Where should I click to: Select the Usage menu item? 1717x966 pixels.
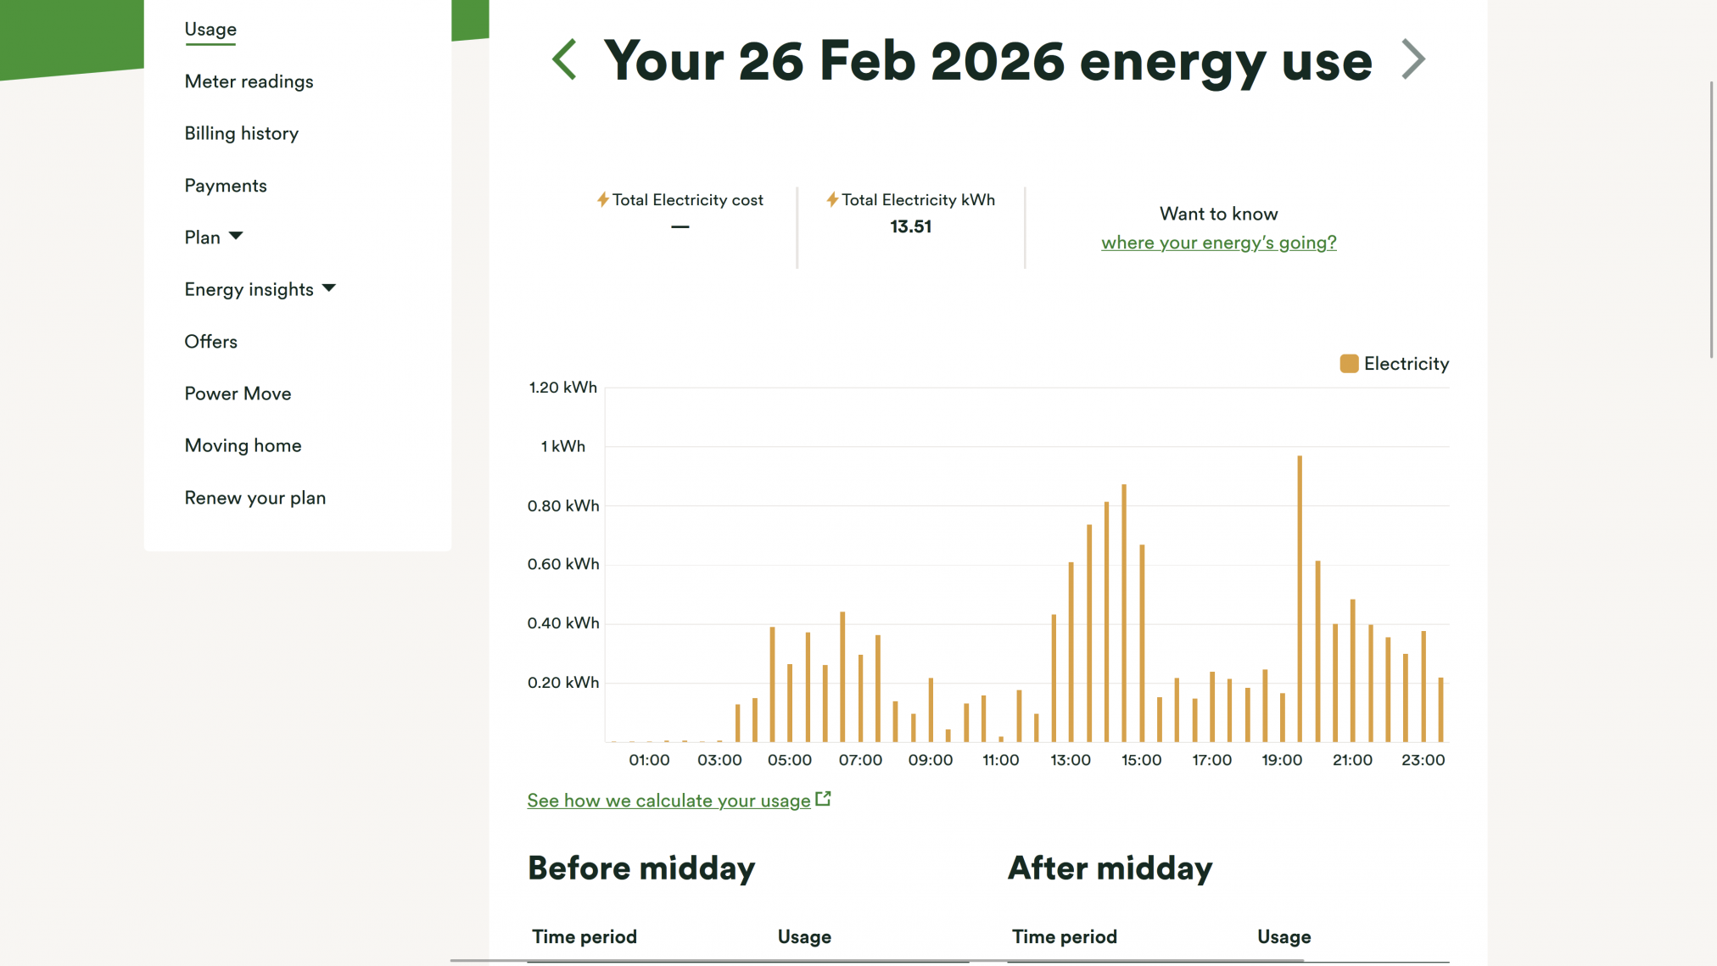[210, 29]
